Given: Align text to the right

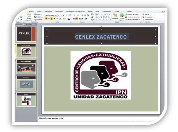Looking at the screenshot, I should (80, 19).
